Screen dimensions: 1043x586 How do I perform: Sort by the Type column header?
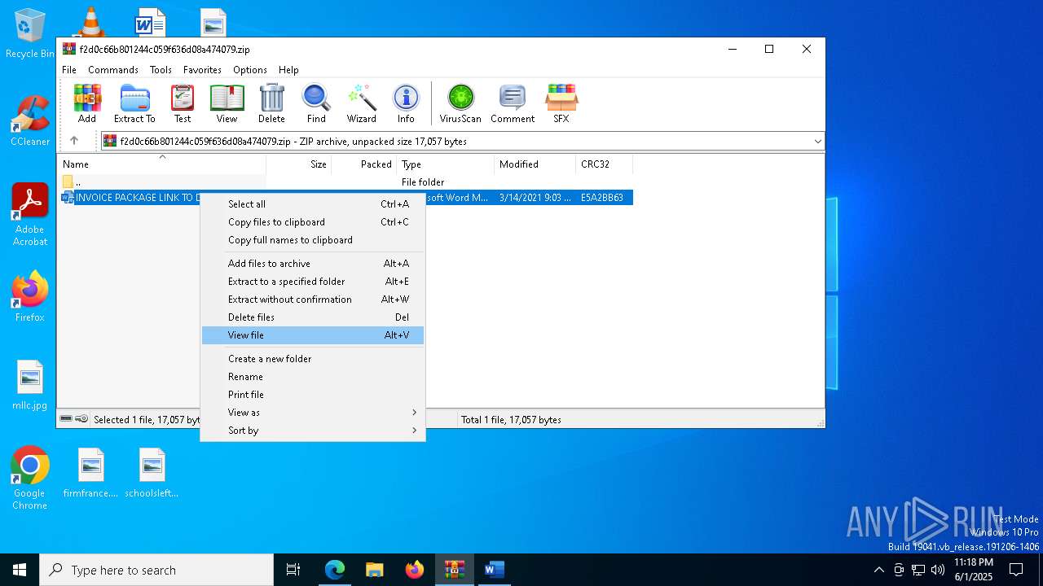446,164
